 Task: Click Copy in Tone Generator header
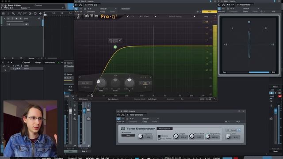coord(145,122)
